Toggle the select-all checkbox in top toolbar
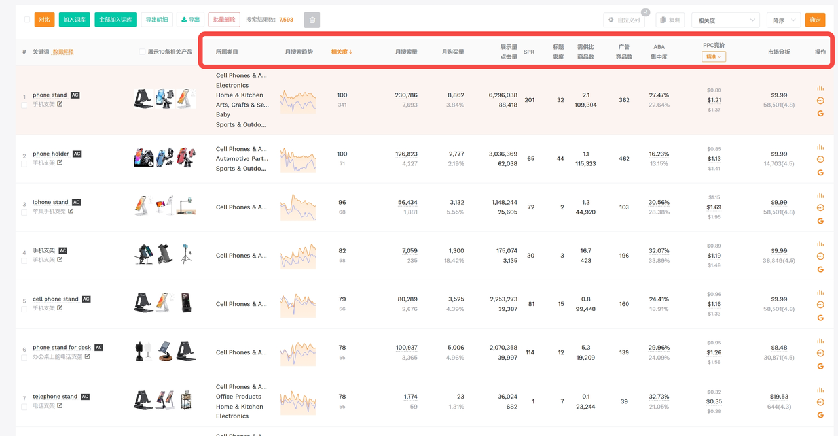The image size is (838, 436). (27, 20)
